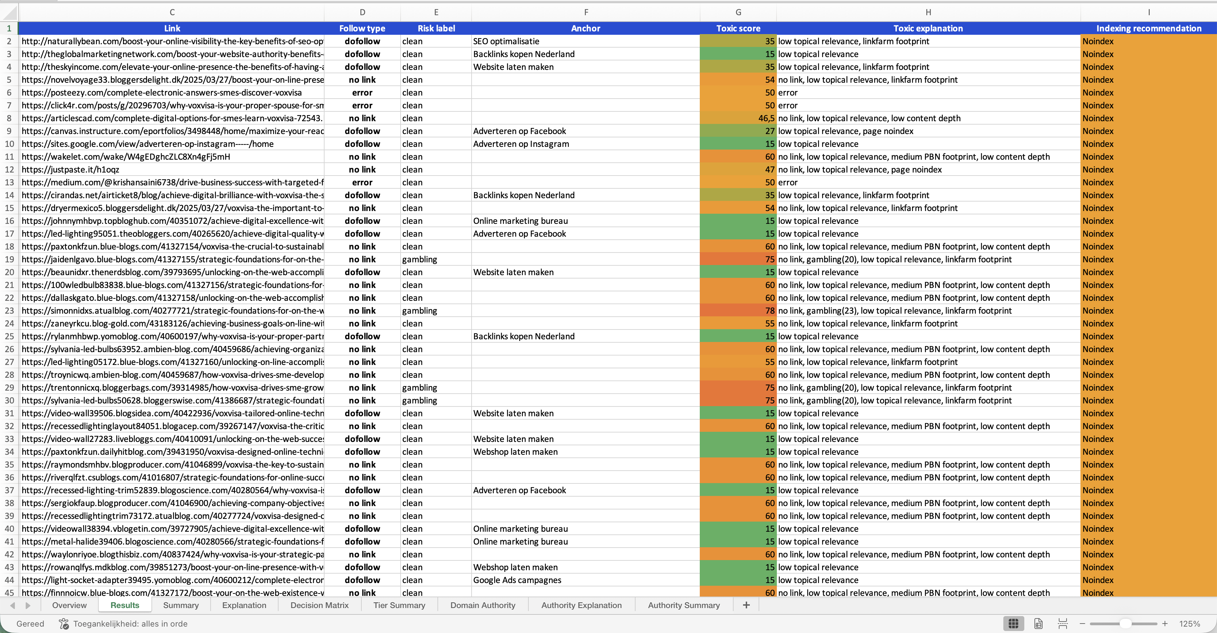Viewport: 1217px width, 633px height.
Task: Add a new sheet with plus icon
Action: tap(746, 605)
